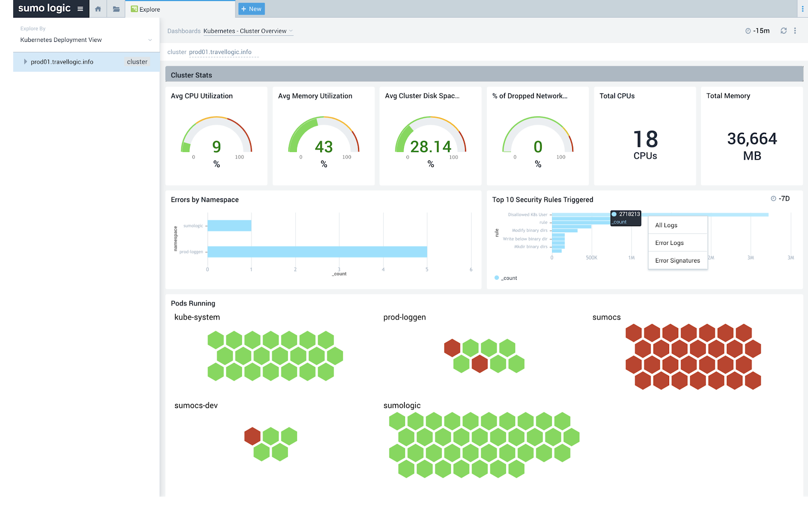
Task: Click the Total Memory value 36,664
Action: click(x=752, y=139)
